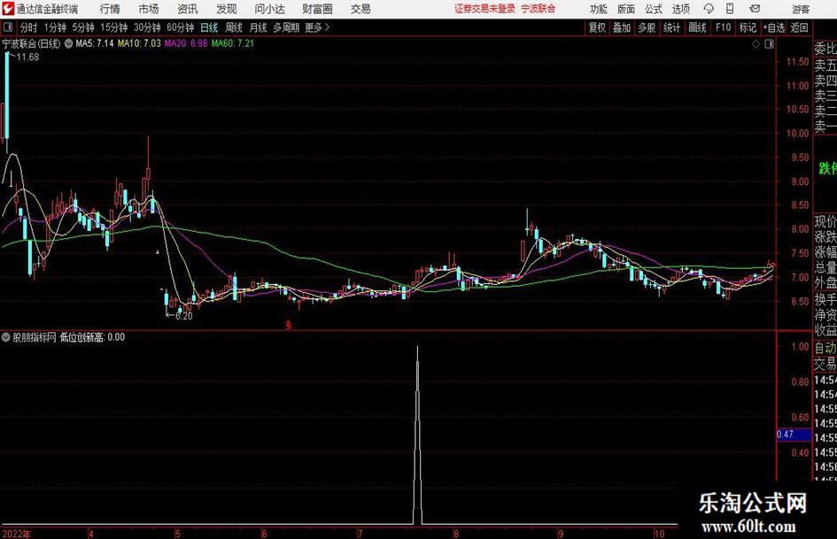Switch to the 30分钟 period tab
Image resolution: width=837 pixels, height=539 pixels.
click(147, 27)
